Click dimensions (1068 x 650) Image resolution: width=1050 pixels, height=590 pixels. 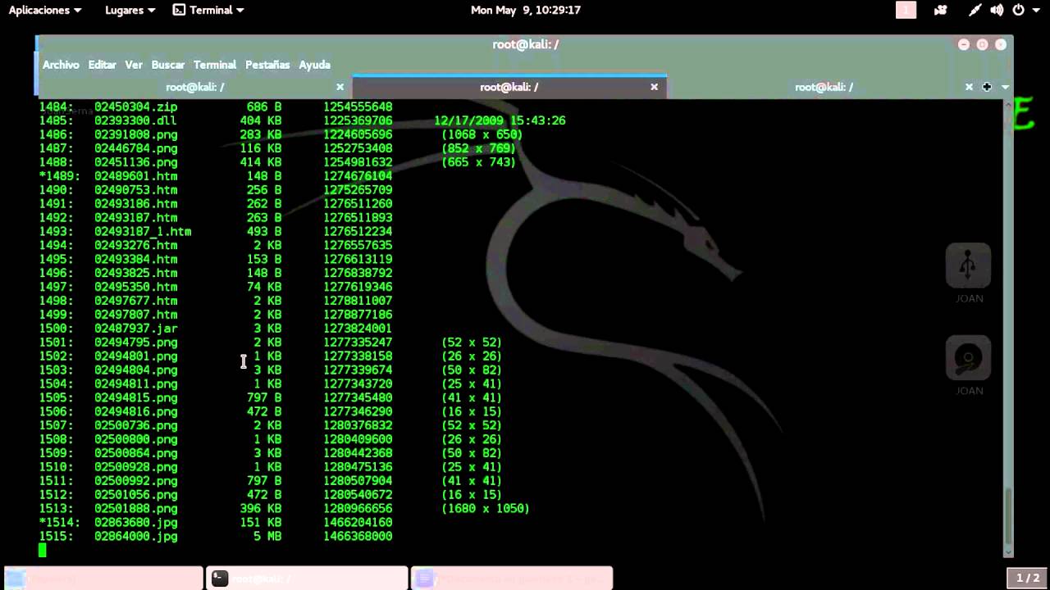(x=482, y=134)
